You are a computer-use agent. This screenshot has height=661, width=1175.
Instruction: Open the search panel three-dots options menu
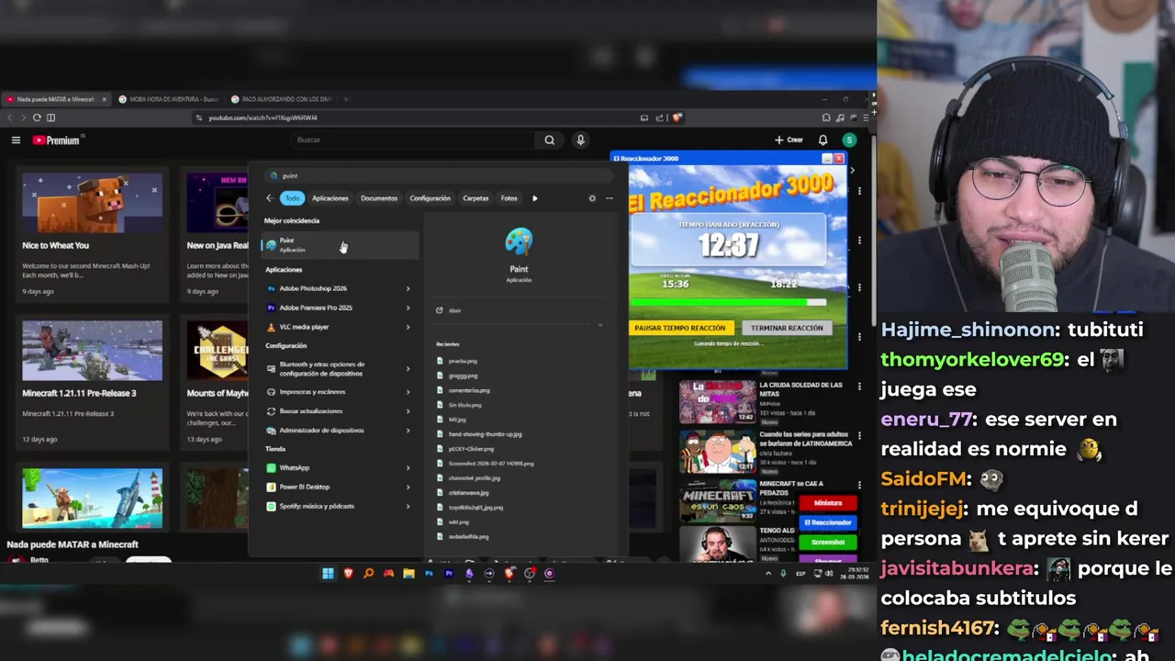click(609, 198)
